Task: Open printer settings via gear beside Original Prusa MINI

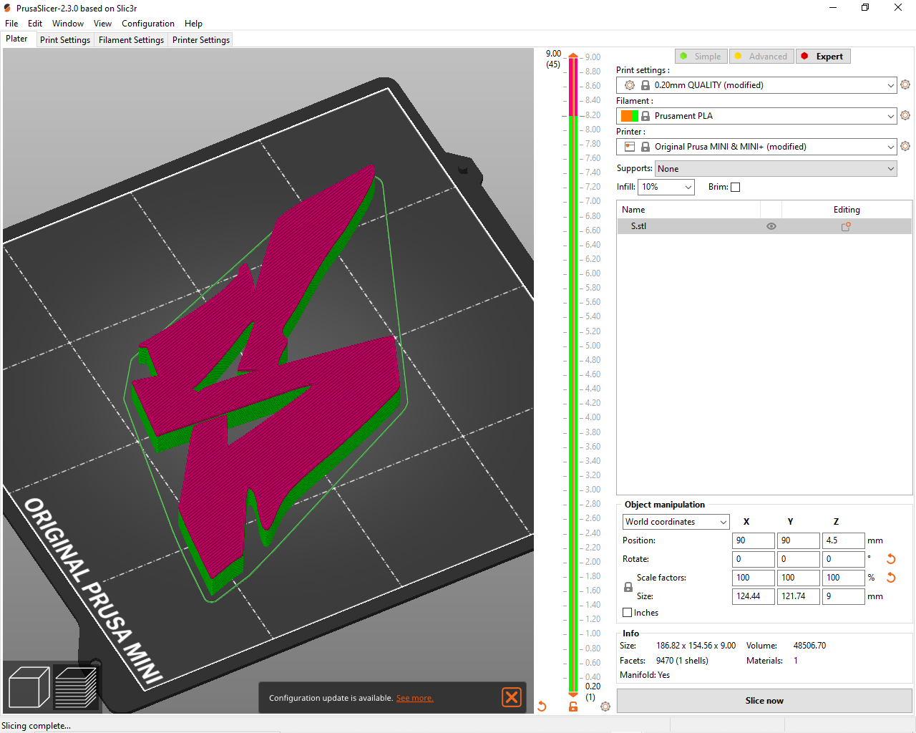Action: tap(905, 146)
